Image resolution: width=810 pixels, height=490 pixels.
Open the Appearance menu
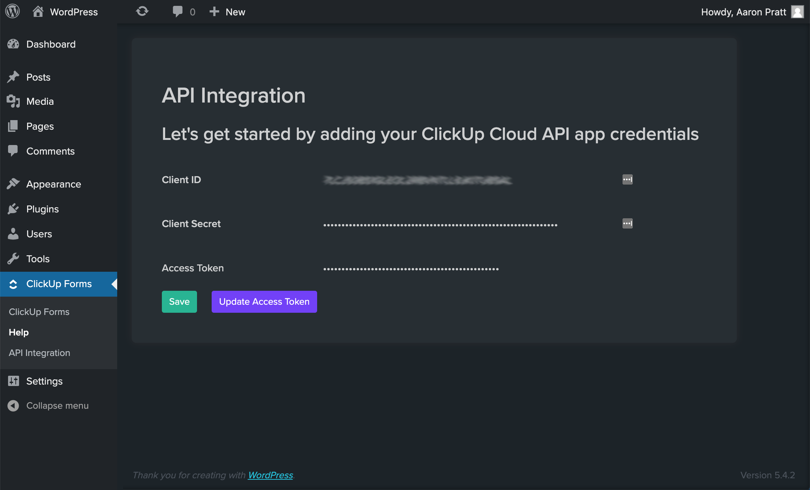click(59, 184)
